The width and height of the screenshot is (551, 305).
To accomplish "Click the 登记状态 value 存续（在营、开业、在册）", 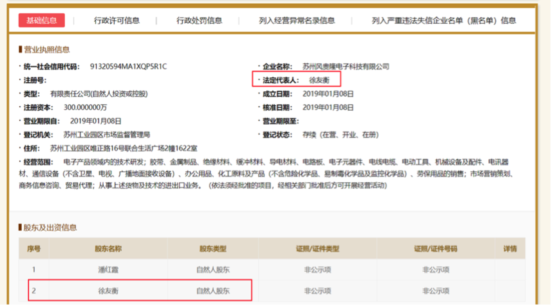I will (x=340, y=135).
